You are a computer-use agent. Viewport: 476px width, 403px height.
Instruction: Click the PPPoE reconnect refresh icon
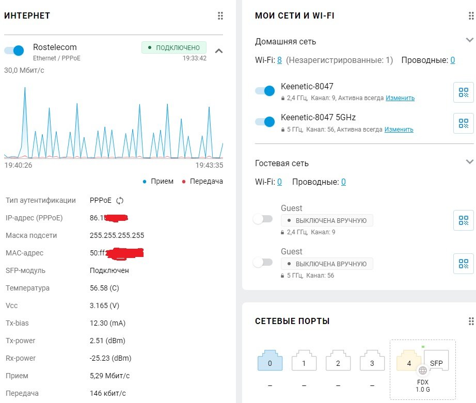click(x=120, y=201)
